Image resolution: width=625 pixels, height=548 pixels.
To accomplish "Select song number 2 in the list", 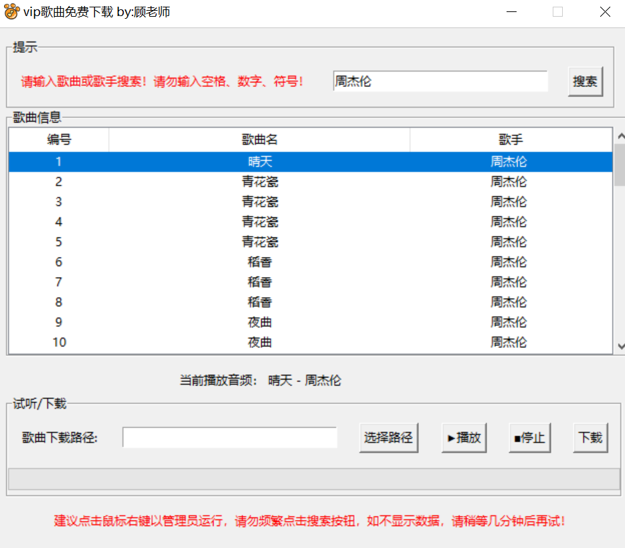I will pyautogui.click(x=260, y=181).
